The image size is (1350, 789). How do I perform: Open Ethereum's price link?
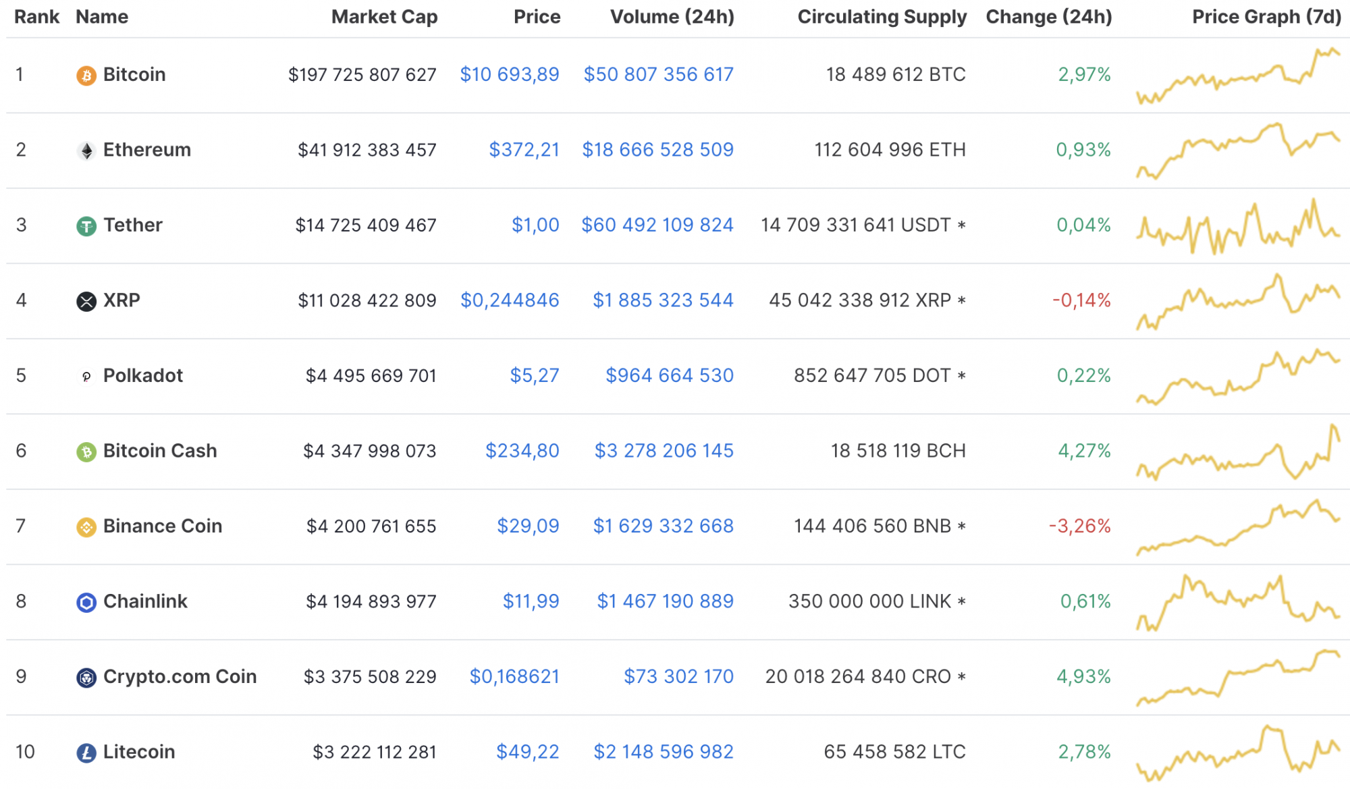[524, 150]
